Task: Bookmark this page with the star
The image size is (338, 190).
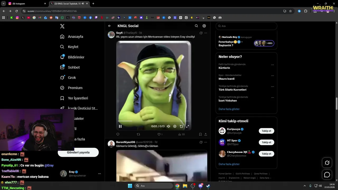Action: click(290, 11)
